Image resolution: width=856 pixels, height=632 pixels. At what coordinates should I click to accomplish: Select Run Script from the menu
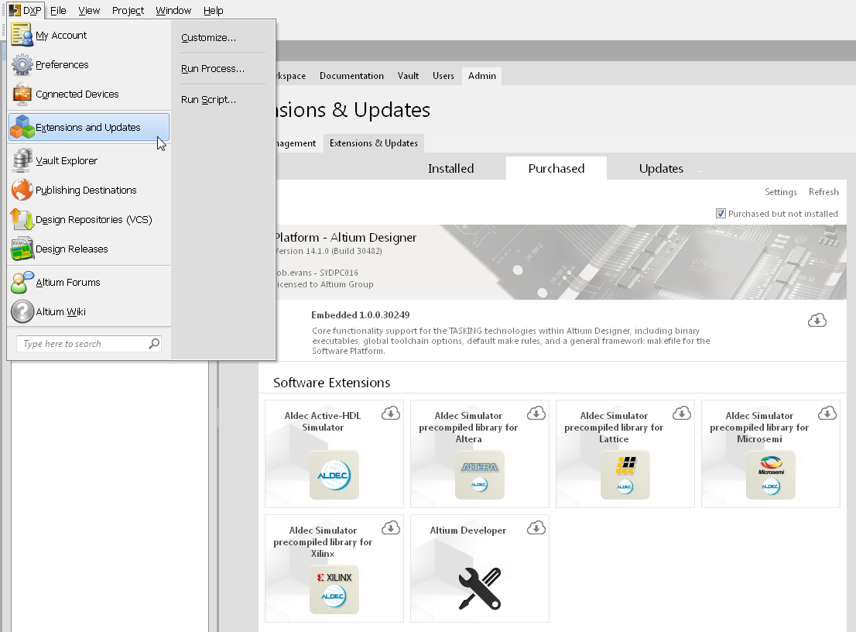(x=208, y=100)
